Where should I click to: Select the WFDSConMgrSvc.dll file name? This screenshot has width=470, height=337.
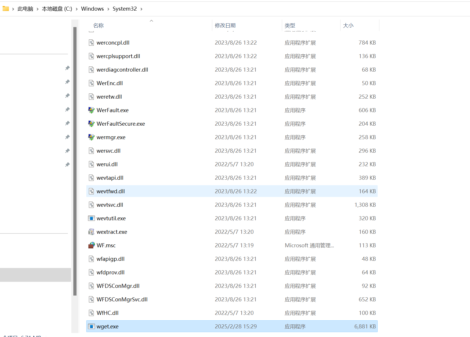click(122, 299)
